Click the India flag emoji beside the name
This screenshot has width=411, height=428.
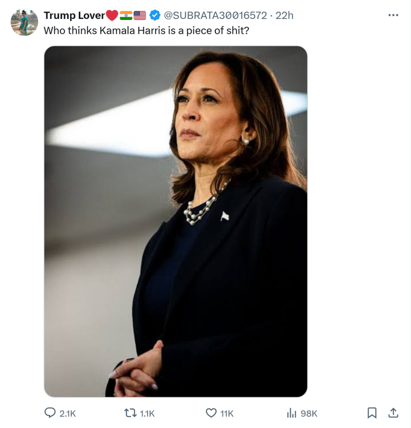tap(126, 15)
